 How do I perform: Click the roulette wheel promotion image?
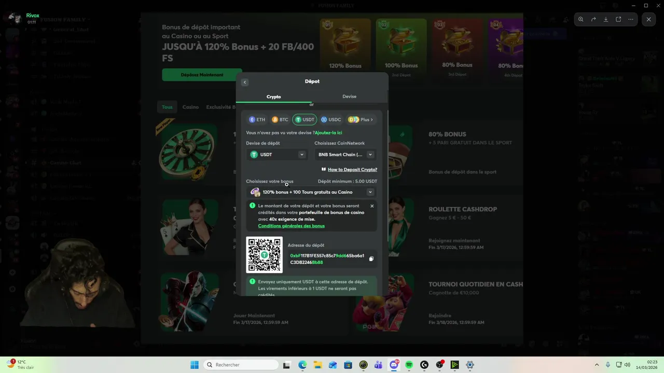[187, 153]
